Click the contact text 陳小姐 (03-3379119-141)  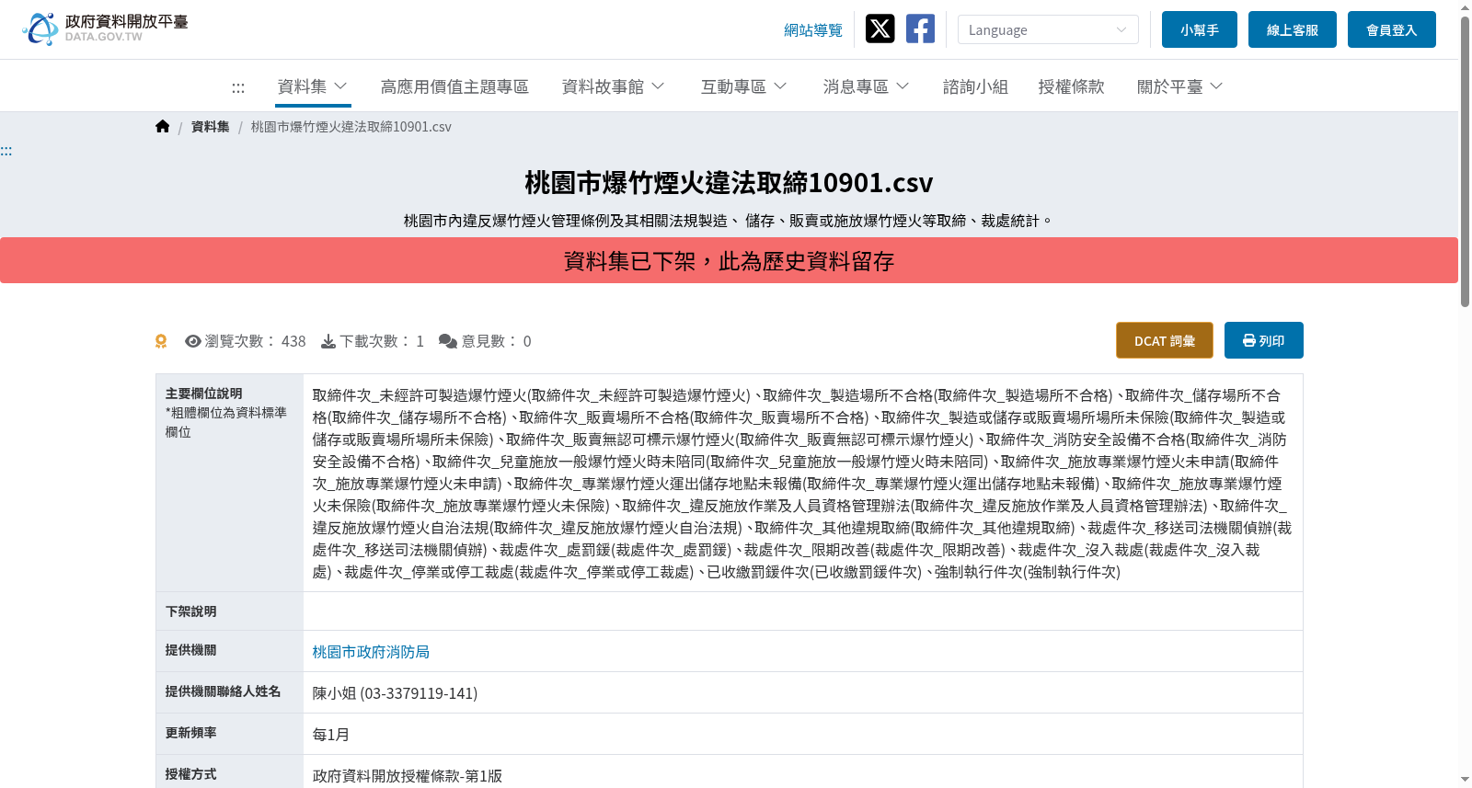(x=395, y=693)
